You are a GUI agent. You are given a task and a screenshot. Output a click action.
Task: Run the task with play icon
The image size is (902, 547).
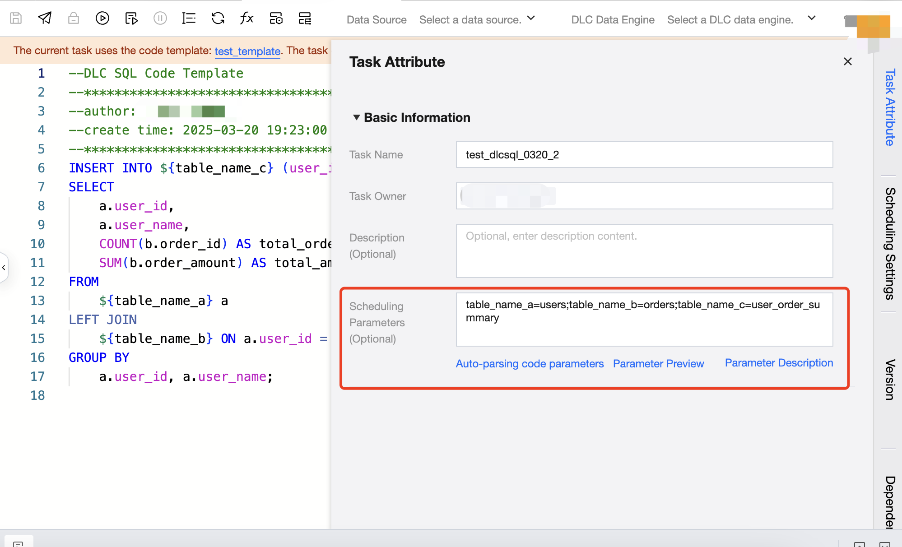(102, 19)
